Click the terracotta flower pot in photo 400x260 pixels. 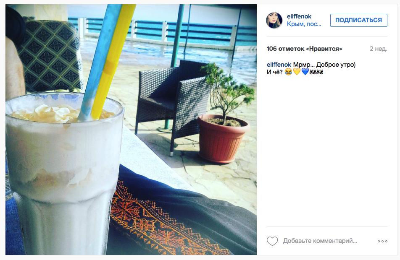pos(222,139)
